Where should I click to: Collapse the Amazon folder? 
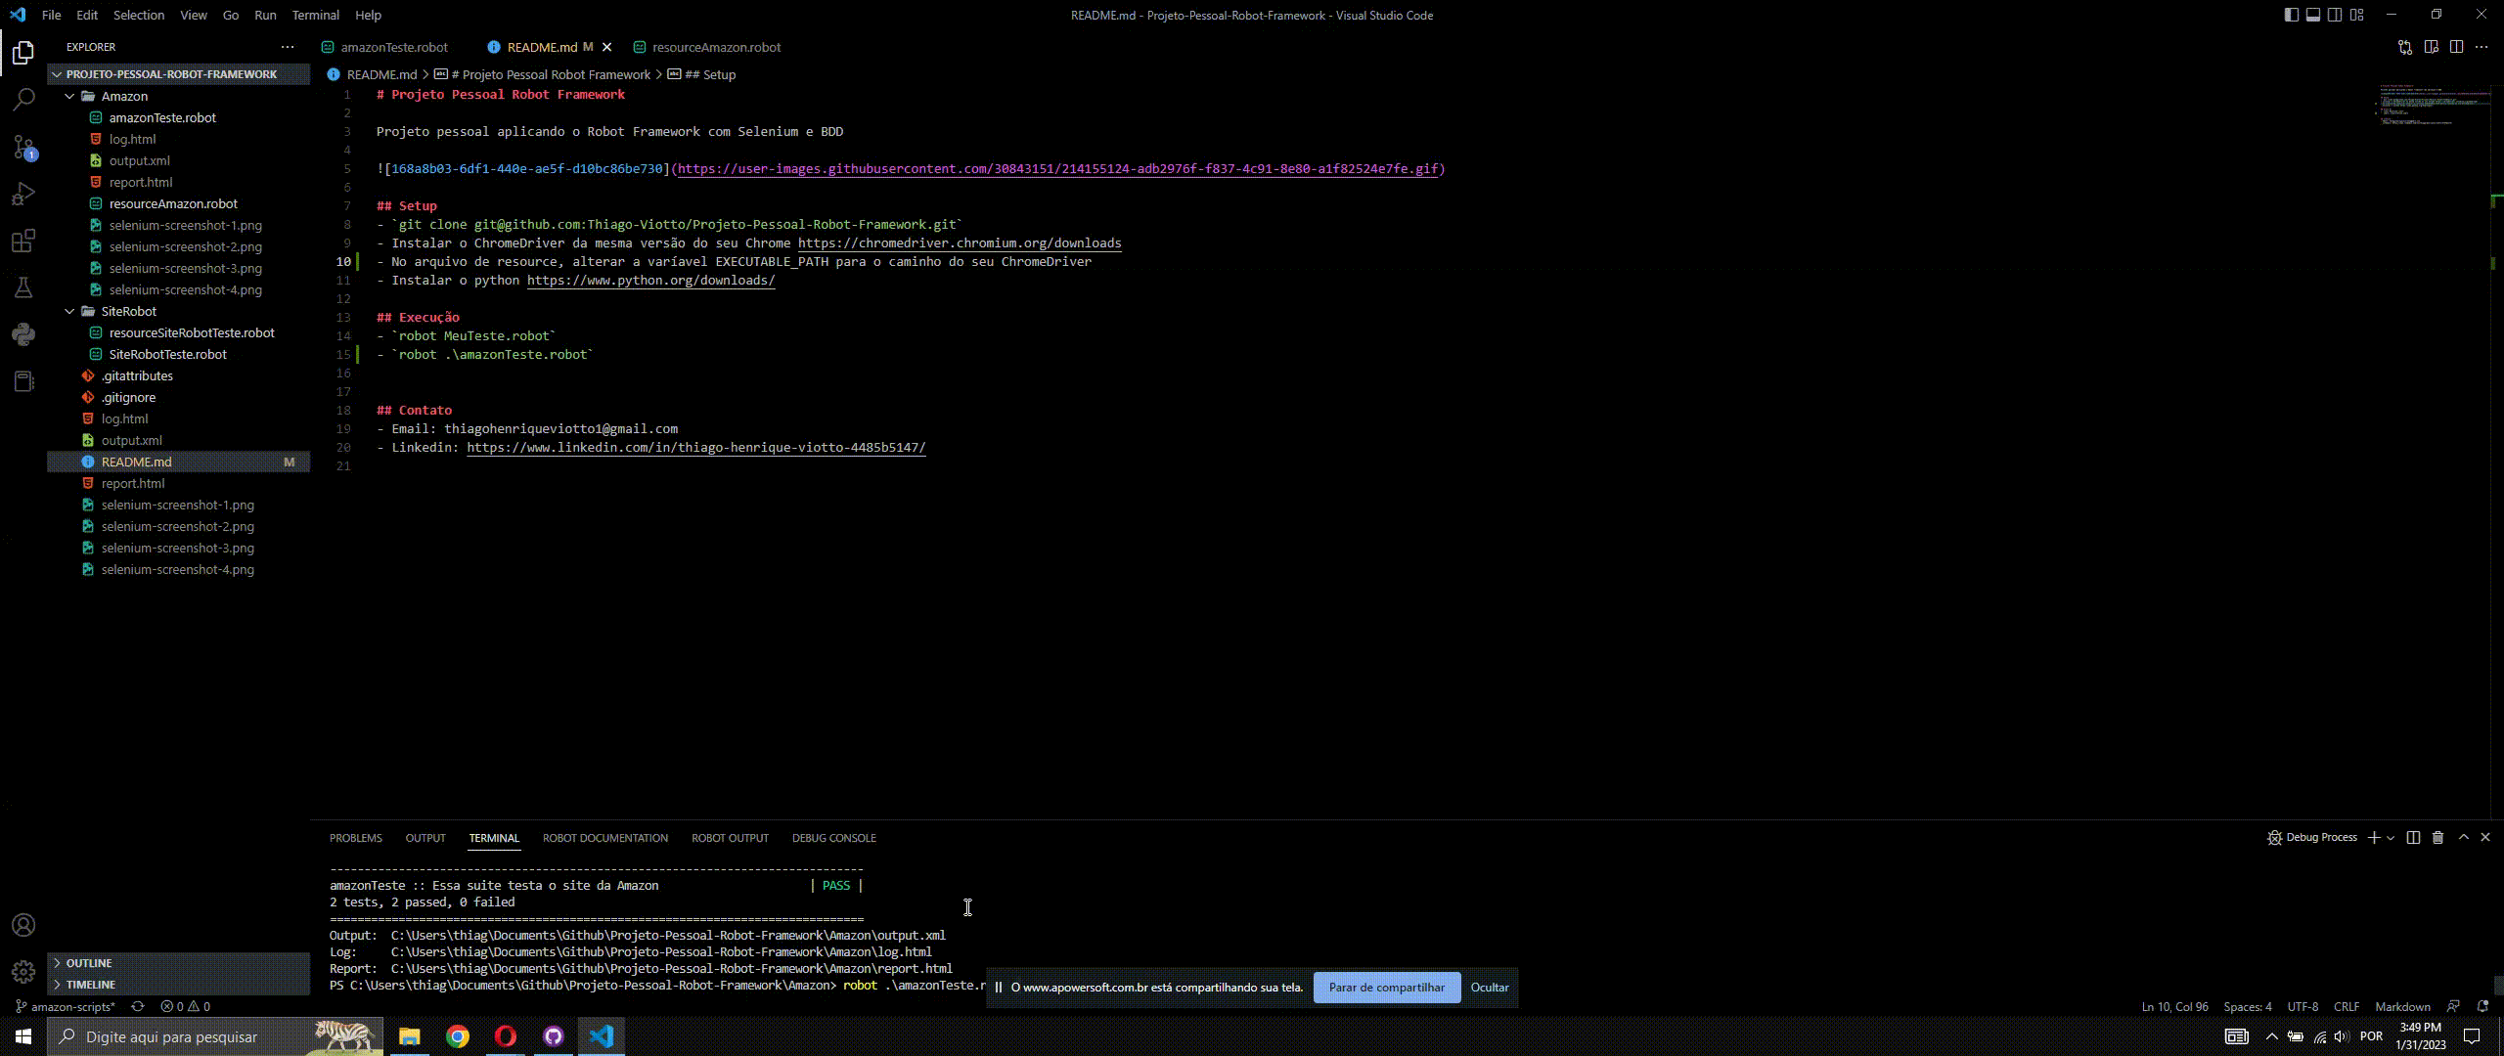coord(69,96)
